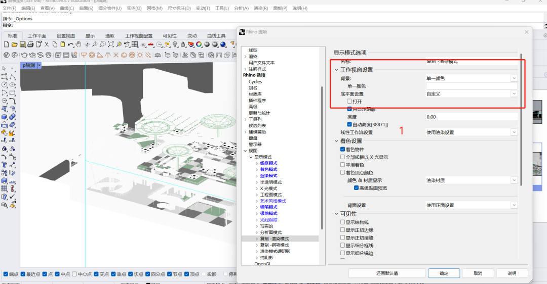The width and height of the screenshot is (547, 284).
Task: Open the 曲面(S) menu
Action: pyautogui.click(x=86, y=8)
